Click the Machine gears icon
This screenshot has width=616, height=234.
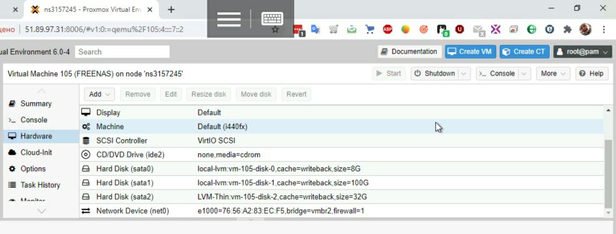click(86, 127)
